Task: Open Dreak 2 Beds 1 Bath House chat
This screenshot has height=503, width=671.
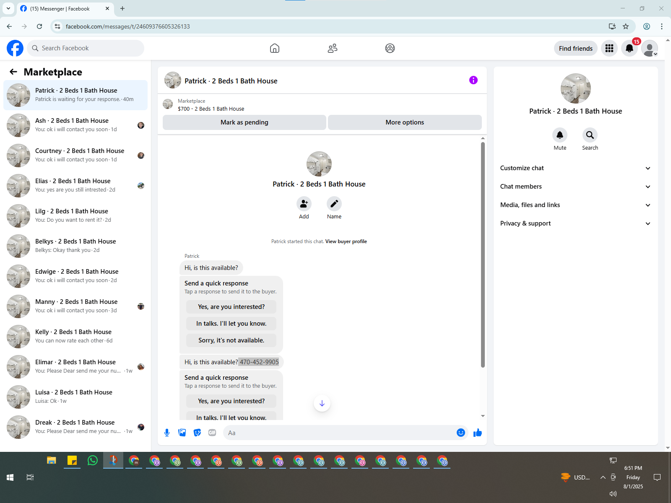Action: [75, 427]
